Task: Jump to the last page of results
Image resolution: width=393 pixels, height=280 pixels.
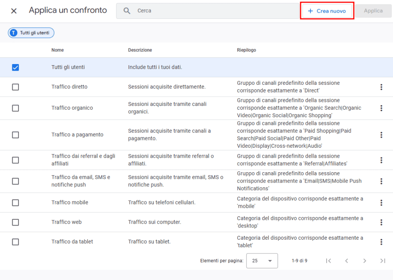Action: 383,261
